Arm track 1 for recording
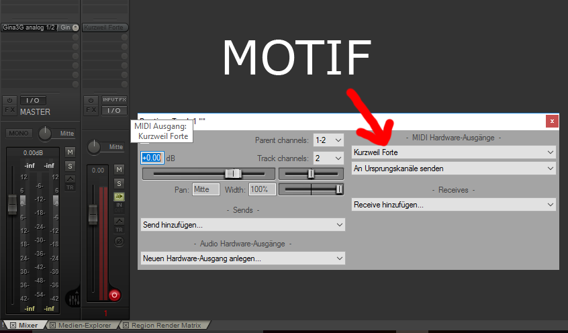This screenshot has width=568, height=333. pyautogui.click(x=114, y=295)
